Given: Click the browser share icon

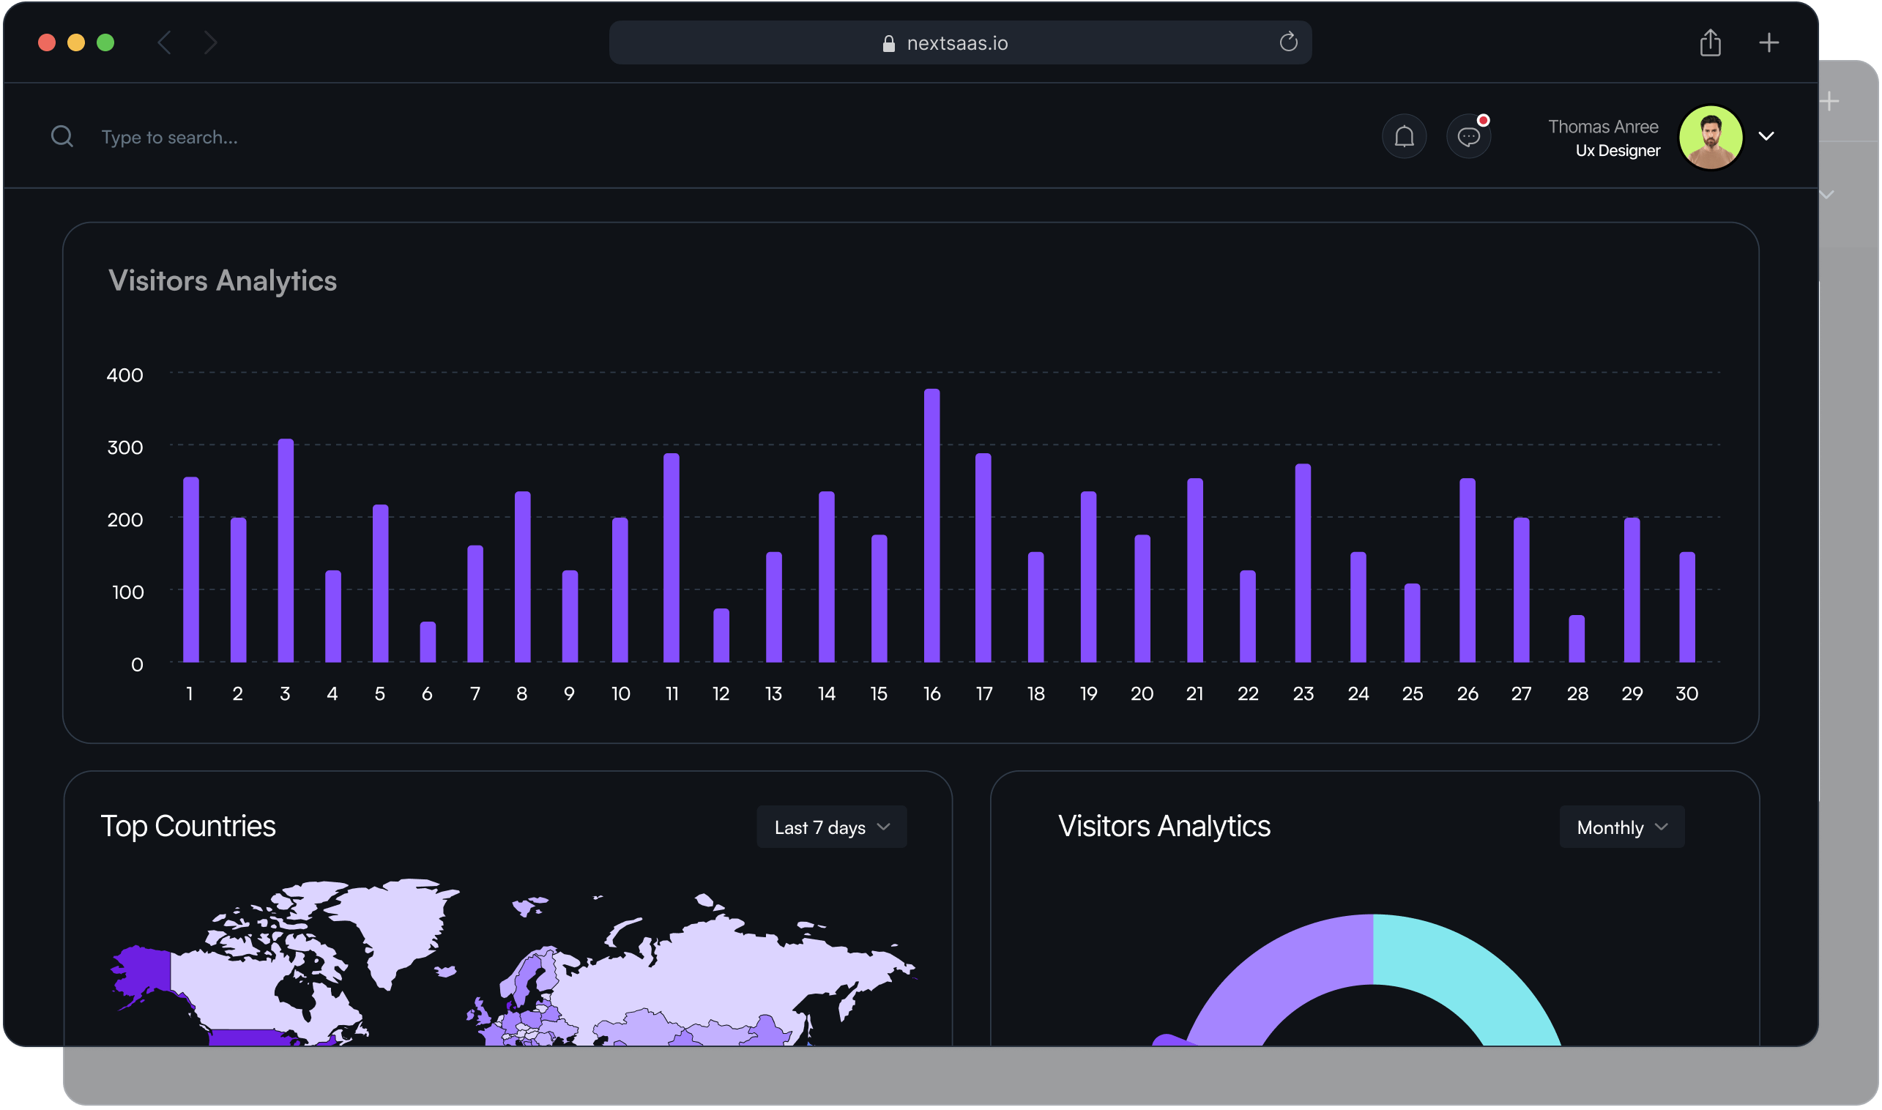Looking at the screenshot, I should tap(1710, 42).
